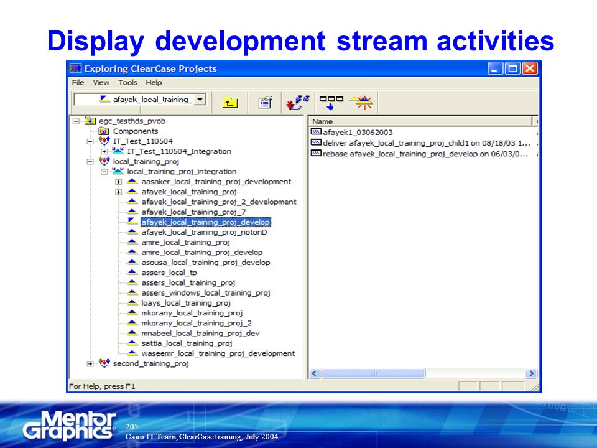Open the afayek_local_training_ toolbar dropdown
Screen dimensions: 597x448
coord(200,100)
